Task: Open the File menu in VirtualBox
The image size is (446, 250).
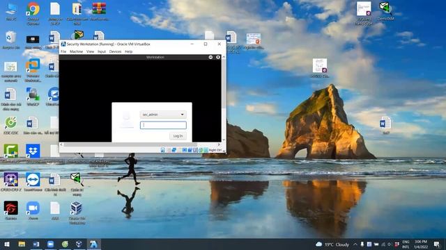Action: tap(63, 51)
